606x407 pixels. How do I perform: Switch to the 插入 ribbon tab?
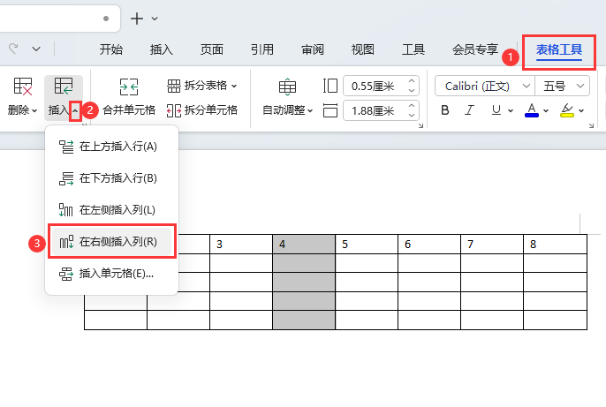click(161, 49)
